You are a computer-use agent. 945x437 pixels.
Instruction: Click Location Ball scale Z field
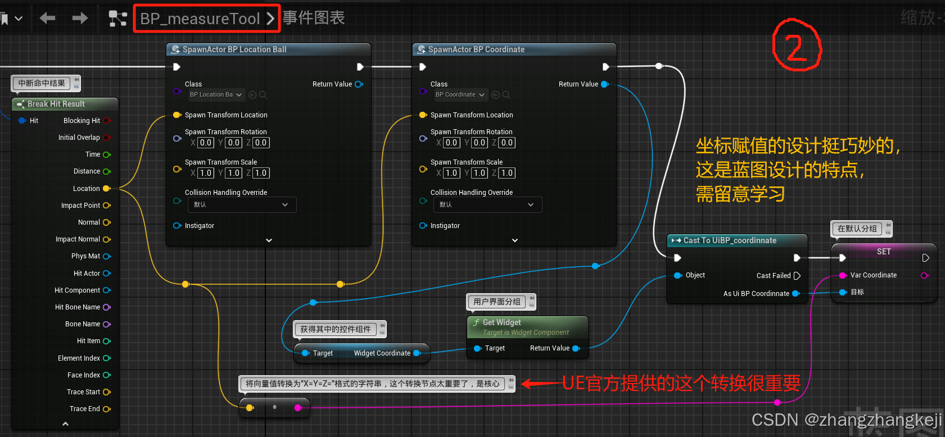261,173
